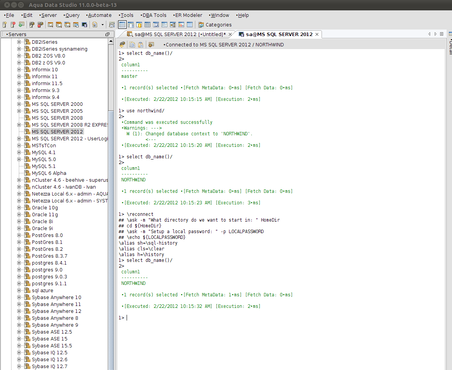Expand the Oracle 10g server node
Image resolution: width=452 pixels, height=370 pixels.
[x=19, y=208]
